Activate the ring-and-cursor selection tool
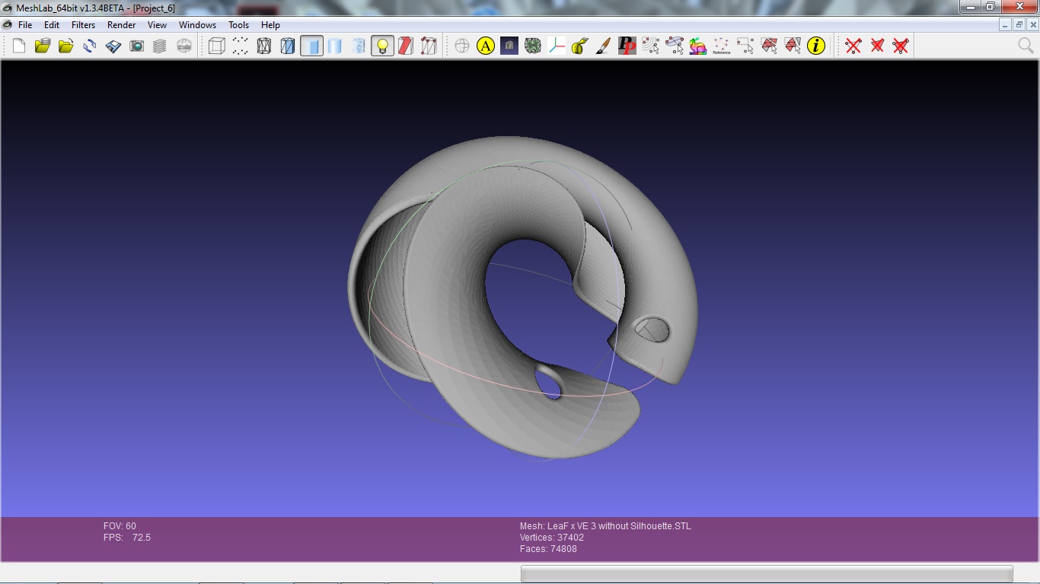 [x=675, y=46]
